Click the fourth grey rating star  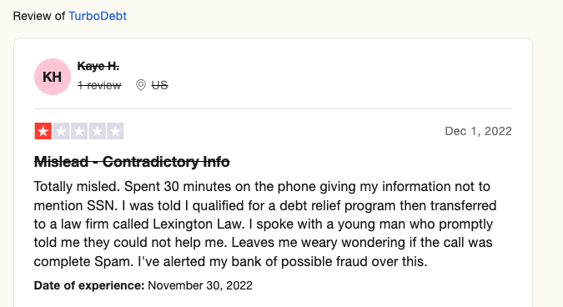coord(98,131)
